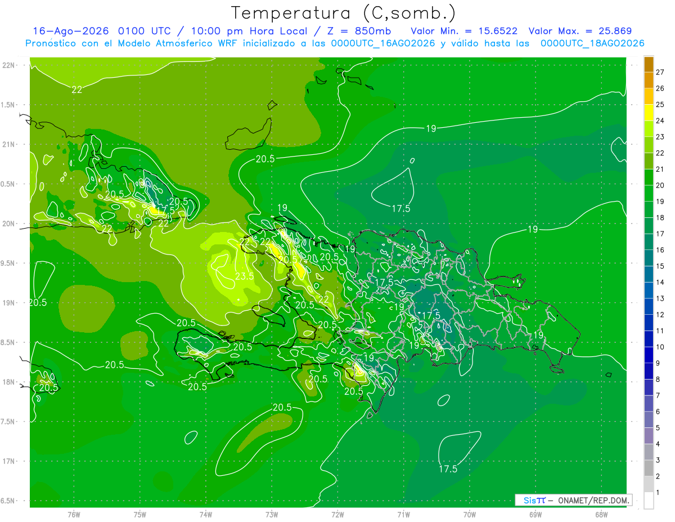Click the '72W' longitude axis label
675x522 pixels.
337,514
